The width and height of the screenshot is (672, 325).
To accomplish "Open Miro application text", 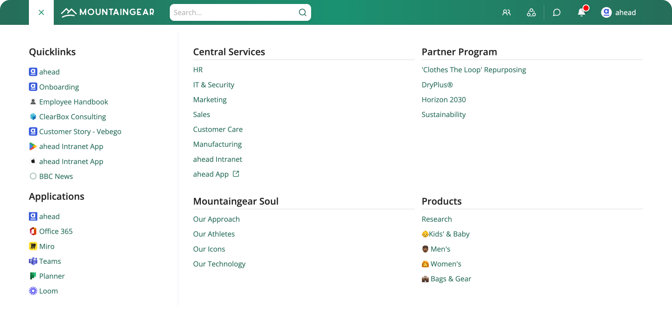I will pyautogui.click(x=47, y=246).
